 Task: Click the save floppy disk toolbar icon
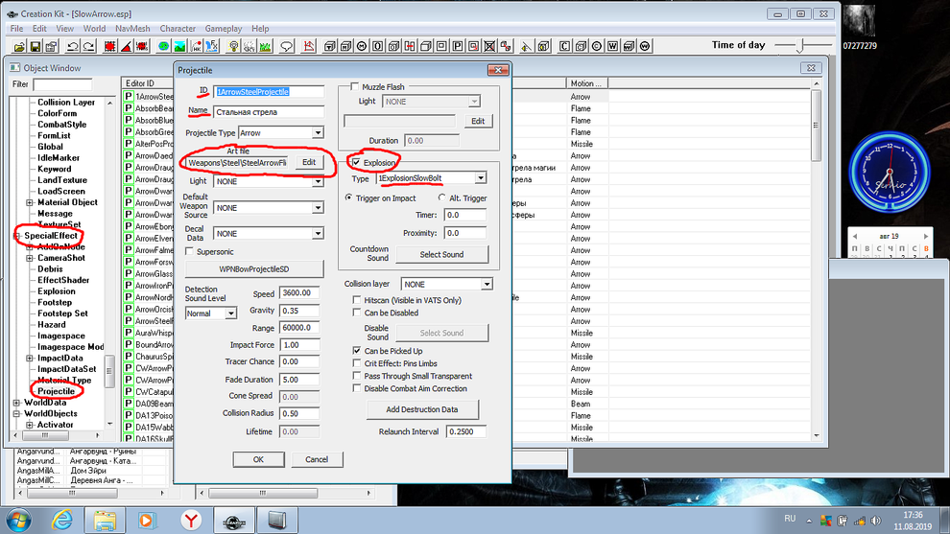point(36,46)
